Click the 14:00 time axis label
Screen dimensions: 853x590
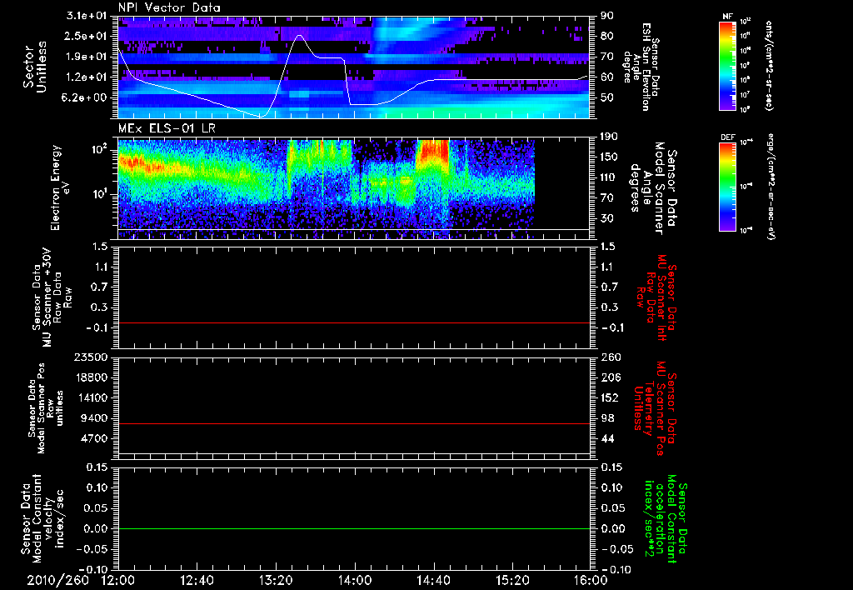355,580
